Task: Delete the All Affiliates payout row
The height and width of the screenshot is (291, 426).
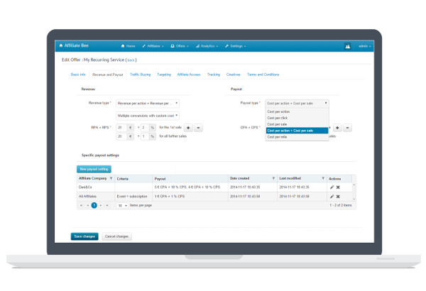Action: pyautogui.click(x=338, y=197)
